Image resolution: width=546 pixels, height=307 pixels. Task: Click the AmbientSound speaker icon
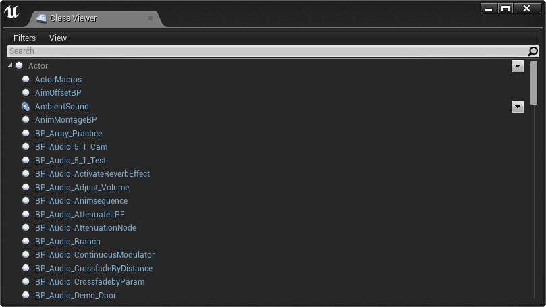tap(26, 106)
